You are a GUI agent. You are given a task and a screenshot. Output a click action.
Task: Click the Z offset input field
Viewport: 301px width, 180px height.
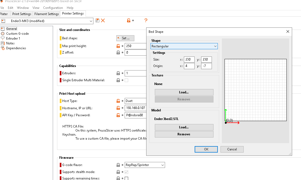135,52
